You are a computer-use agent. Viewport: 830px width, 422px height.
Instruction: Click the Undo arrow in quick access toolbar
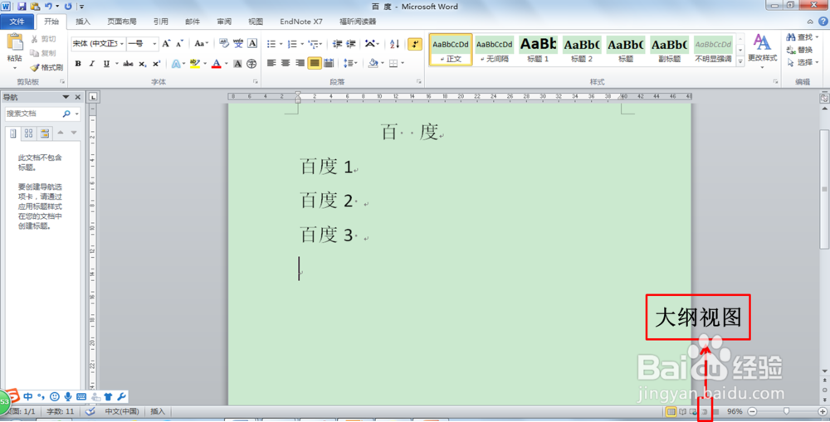click(x=48, y=7)
